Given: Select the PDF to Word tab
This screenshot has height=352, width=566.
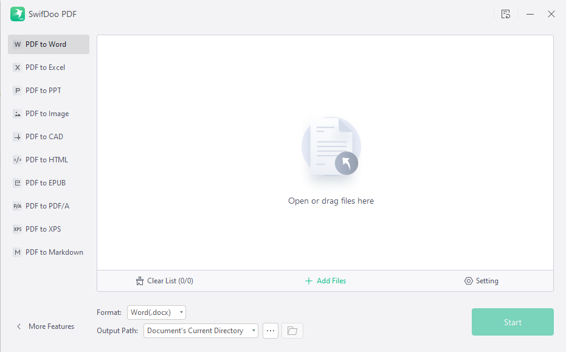Looking at the screenshot, I should [48, 44].
